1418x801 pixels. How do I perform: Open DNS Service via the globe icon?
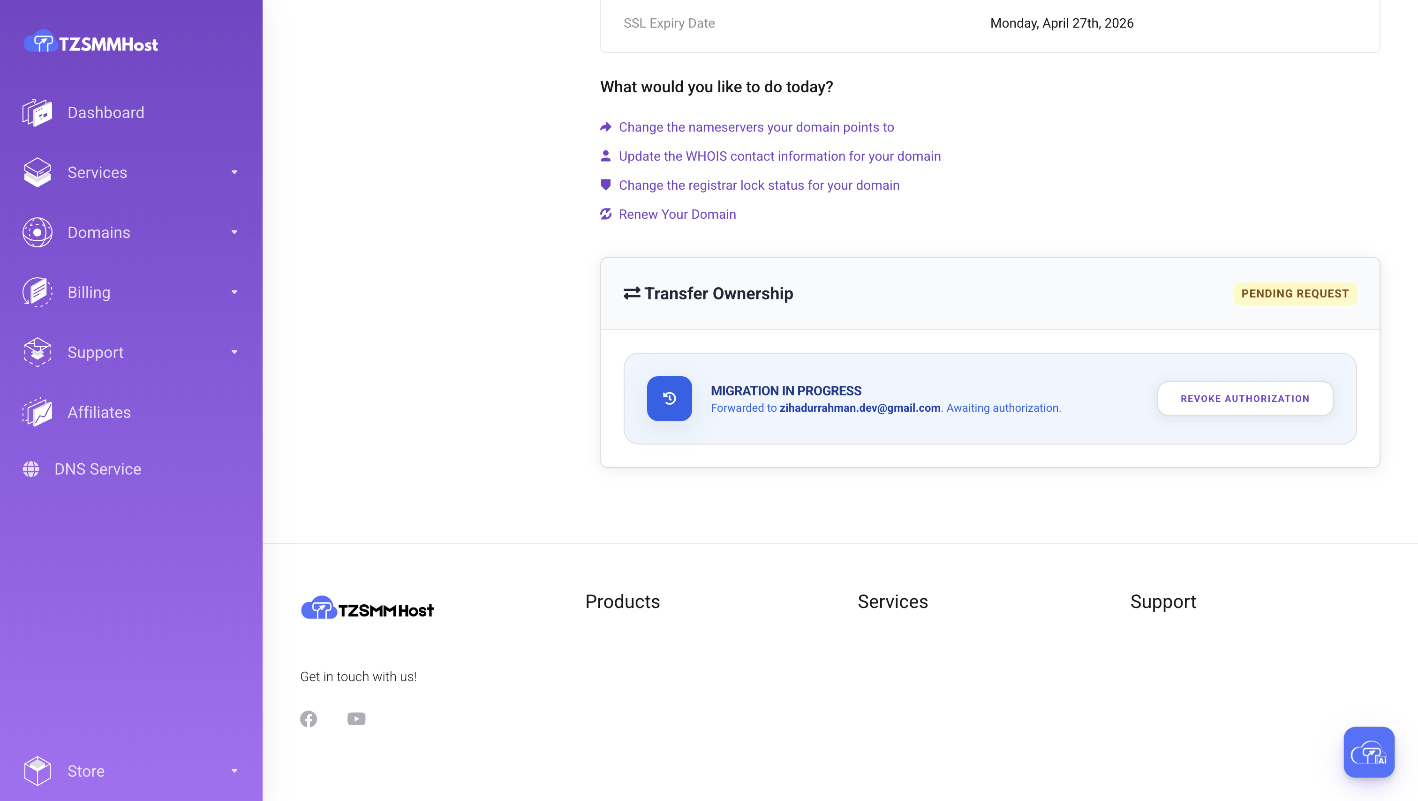(x=30, y=469)
